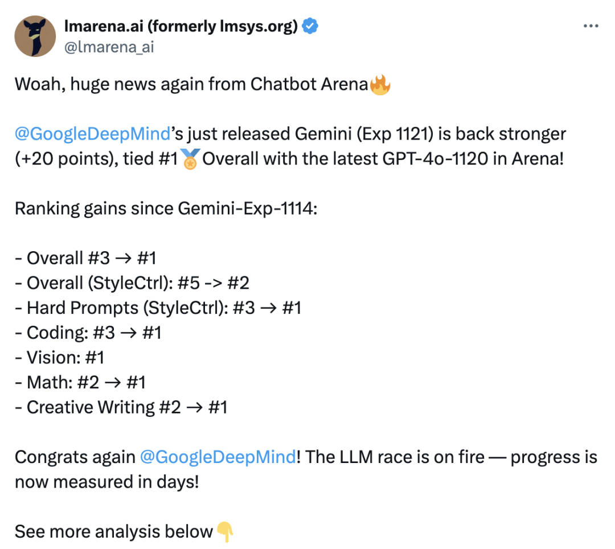Click the 'Creative Writing #2 → #1' line
The width and height of the screenshot is (615, 549).
click(121, 407)
